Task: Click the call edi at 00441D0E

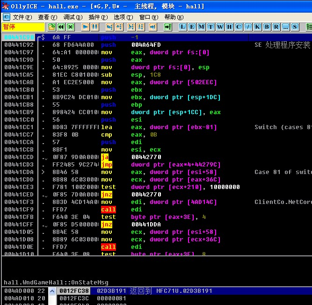Action: 121,247
